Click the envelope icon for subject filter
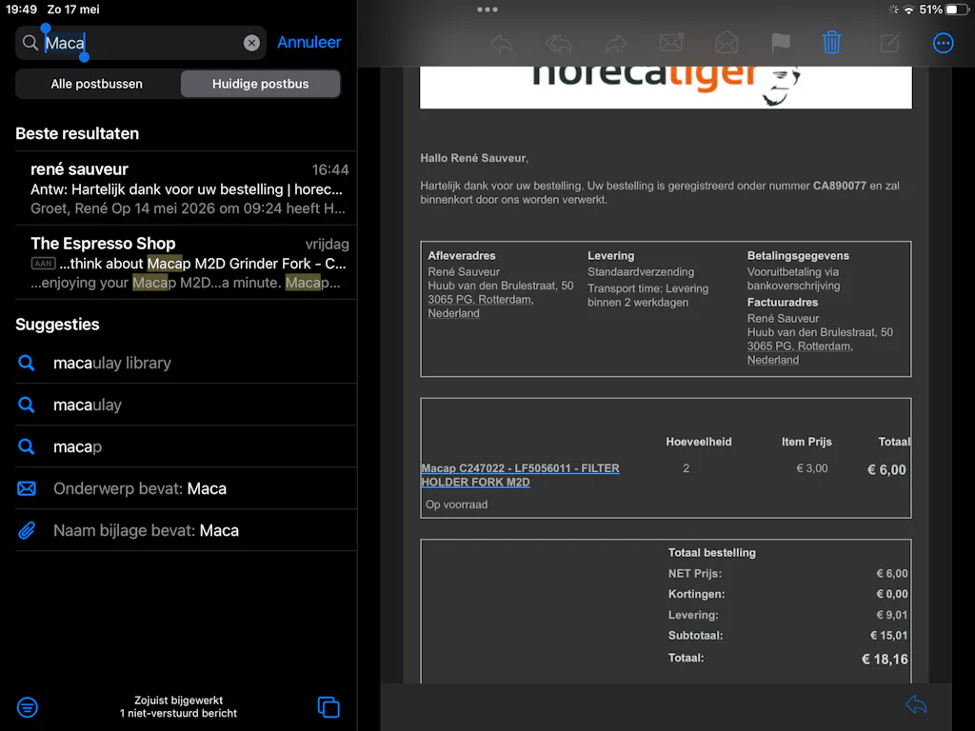The width and height of the screenshot is (975, 731). point(26,488)
